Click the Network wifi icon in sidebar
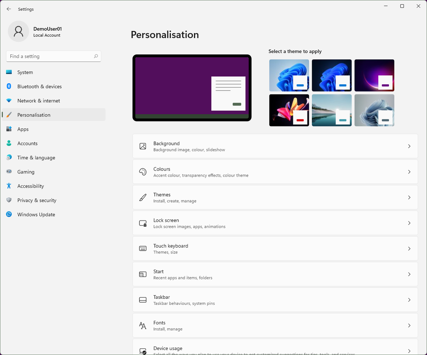Viewport: 427px width, 355px height. click(9, 101)
